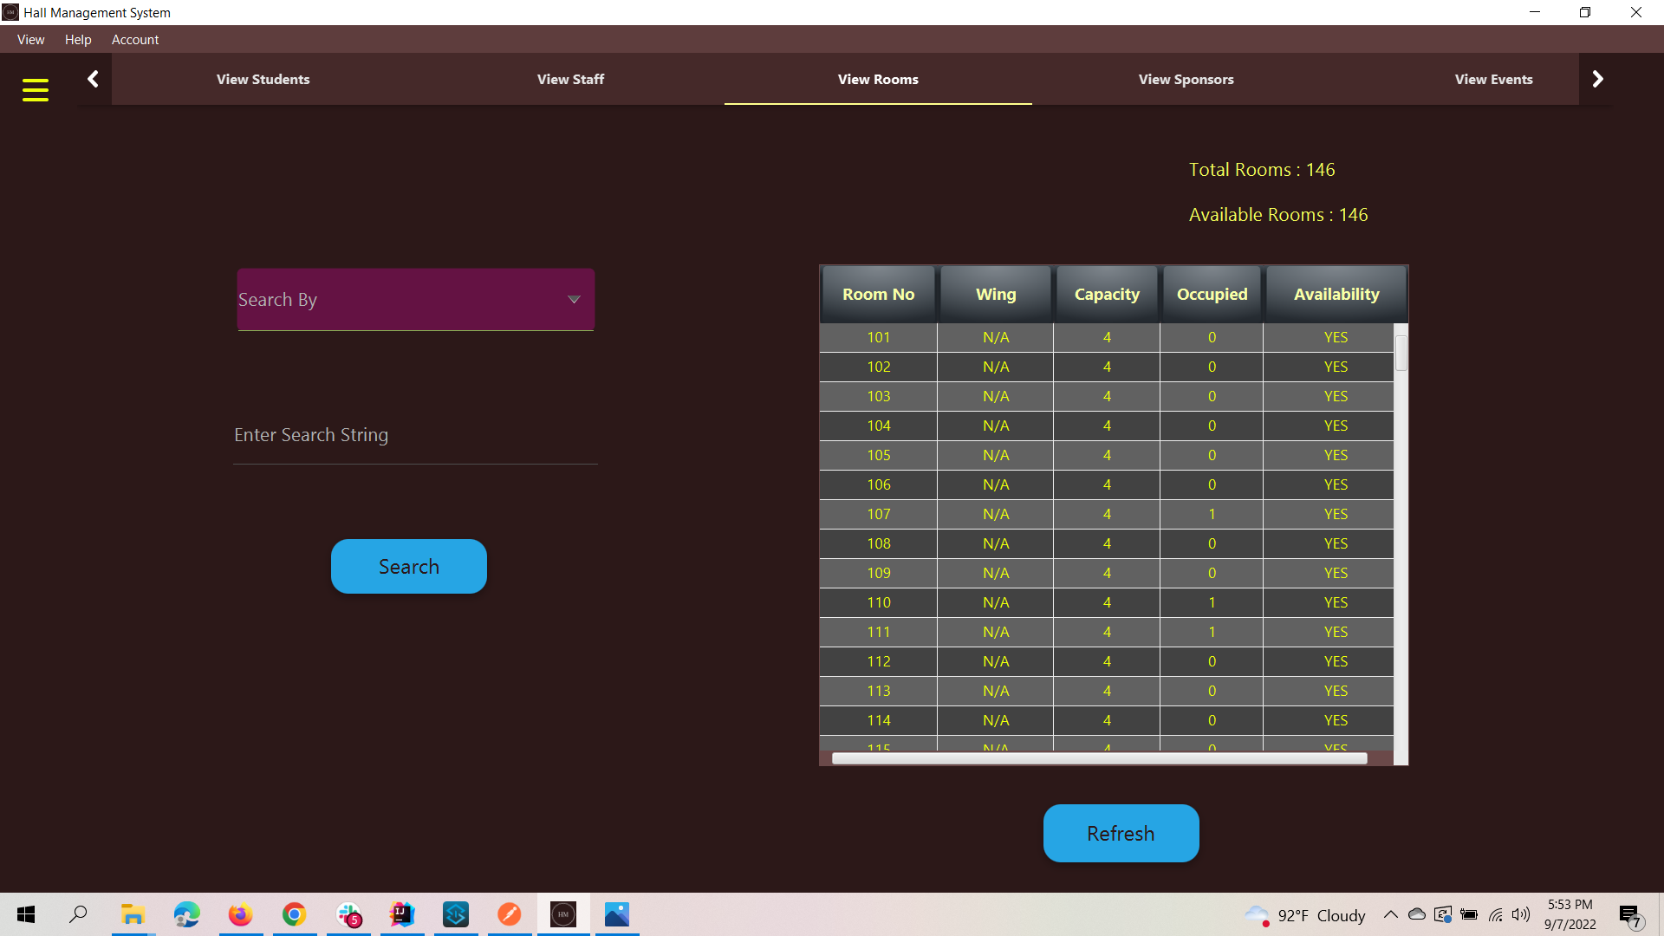Click the Enter Search String field
The image size is (1664, 936).
pos(414,435)
